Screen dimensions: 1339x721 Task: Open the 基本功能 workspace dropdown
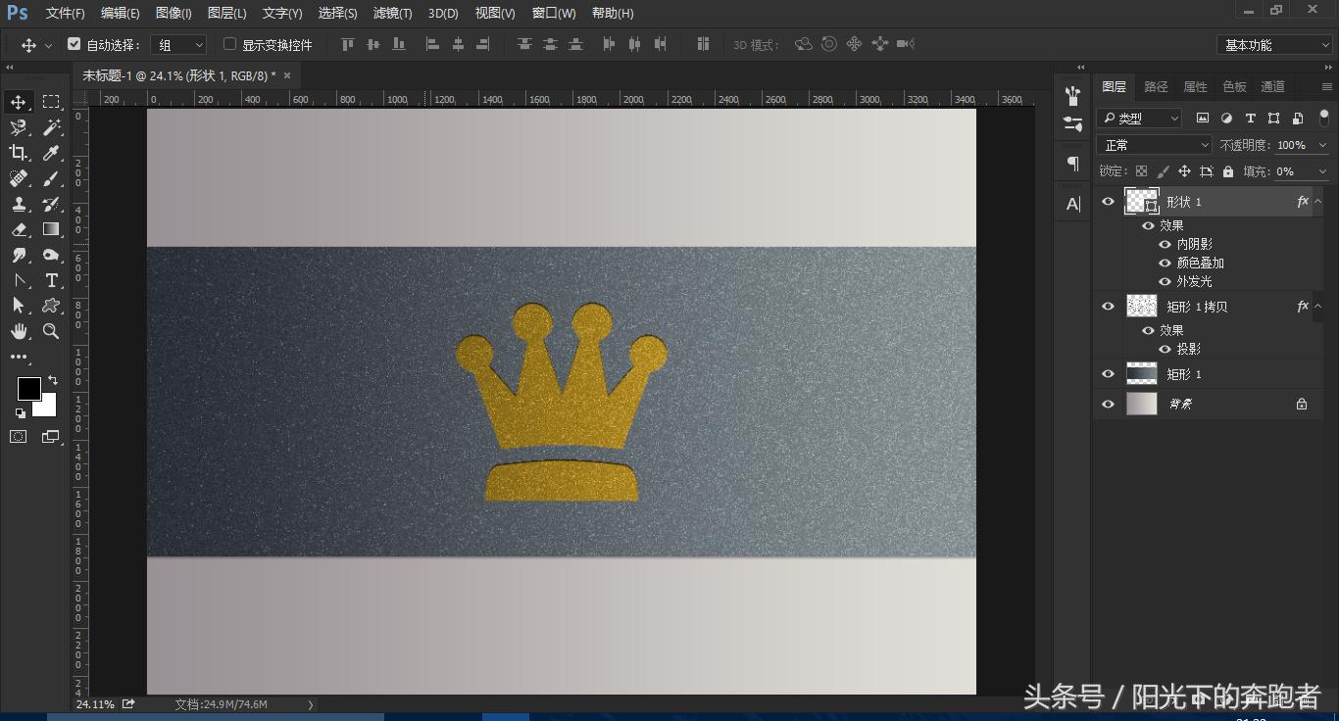click(1274, 45)
